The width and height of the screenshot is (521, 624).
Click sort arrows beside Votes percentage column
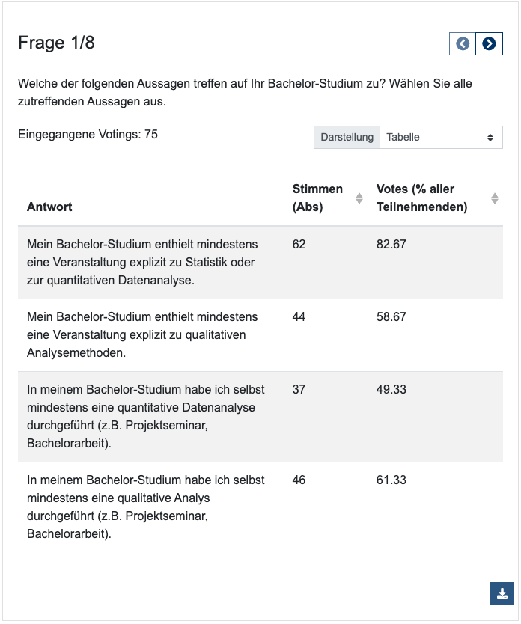coord(495,198)
